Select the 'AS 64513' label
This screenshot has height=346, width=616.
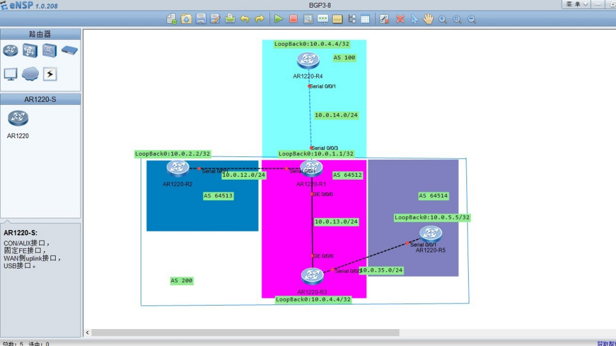218,196
